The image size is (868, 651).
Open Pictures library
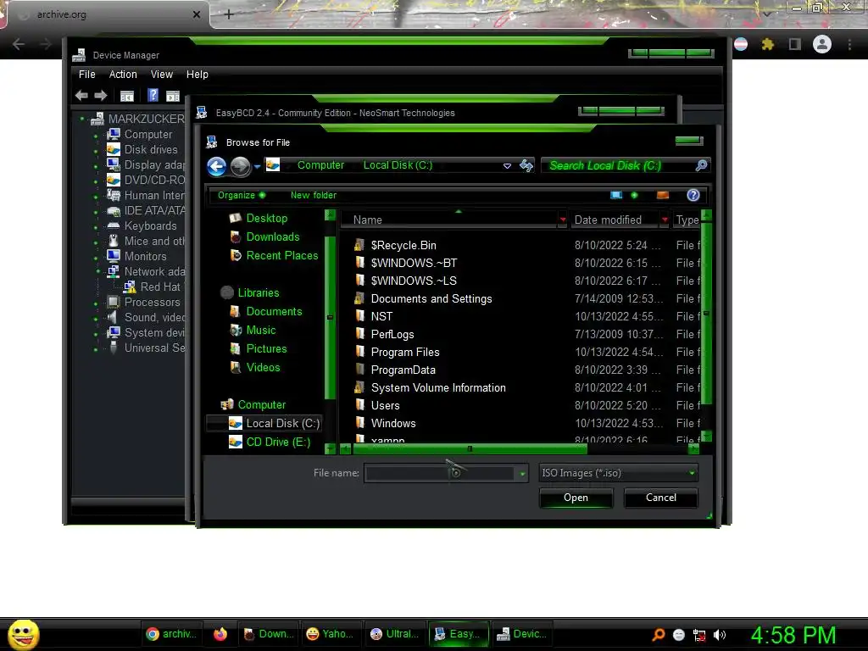coord(266,348)
